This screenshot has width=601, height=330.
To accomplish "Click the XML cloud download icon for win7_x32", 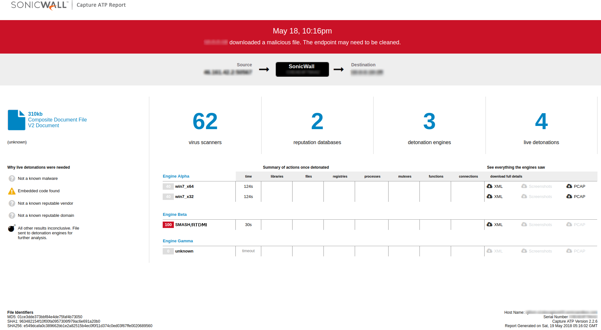I will pos(489,196).
